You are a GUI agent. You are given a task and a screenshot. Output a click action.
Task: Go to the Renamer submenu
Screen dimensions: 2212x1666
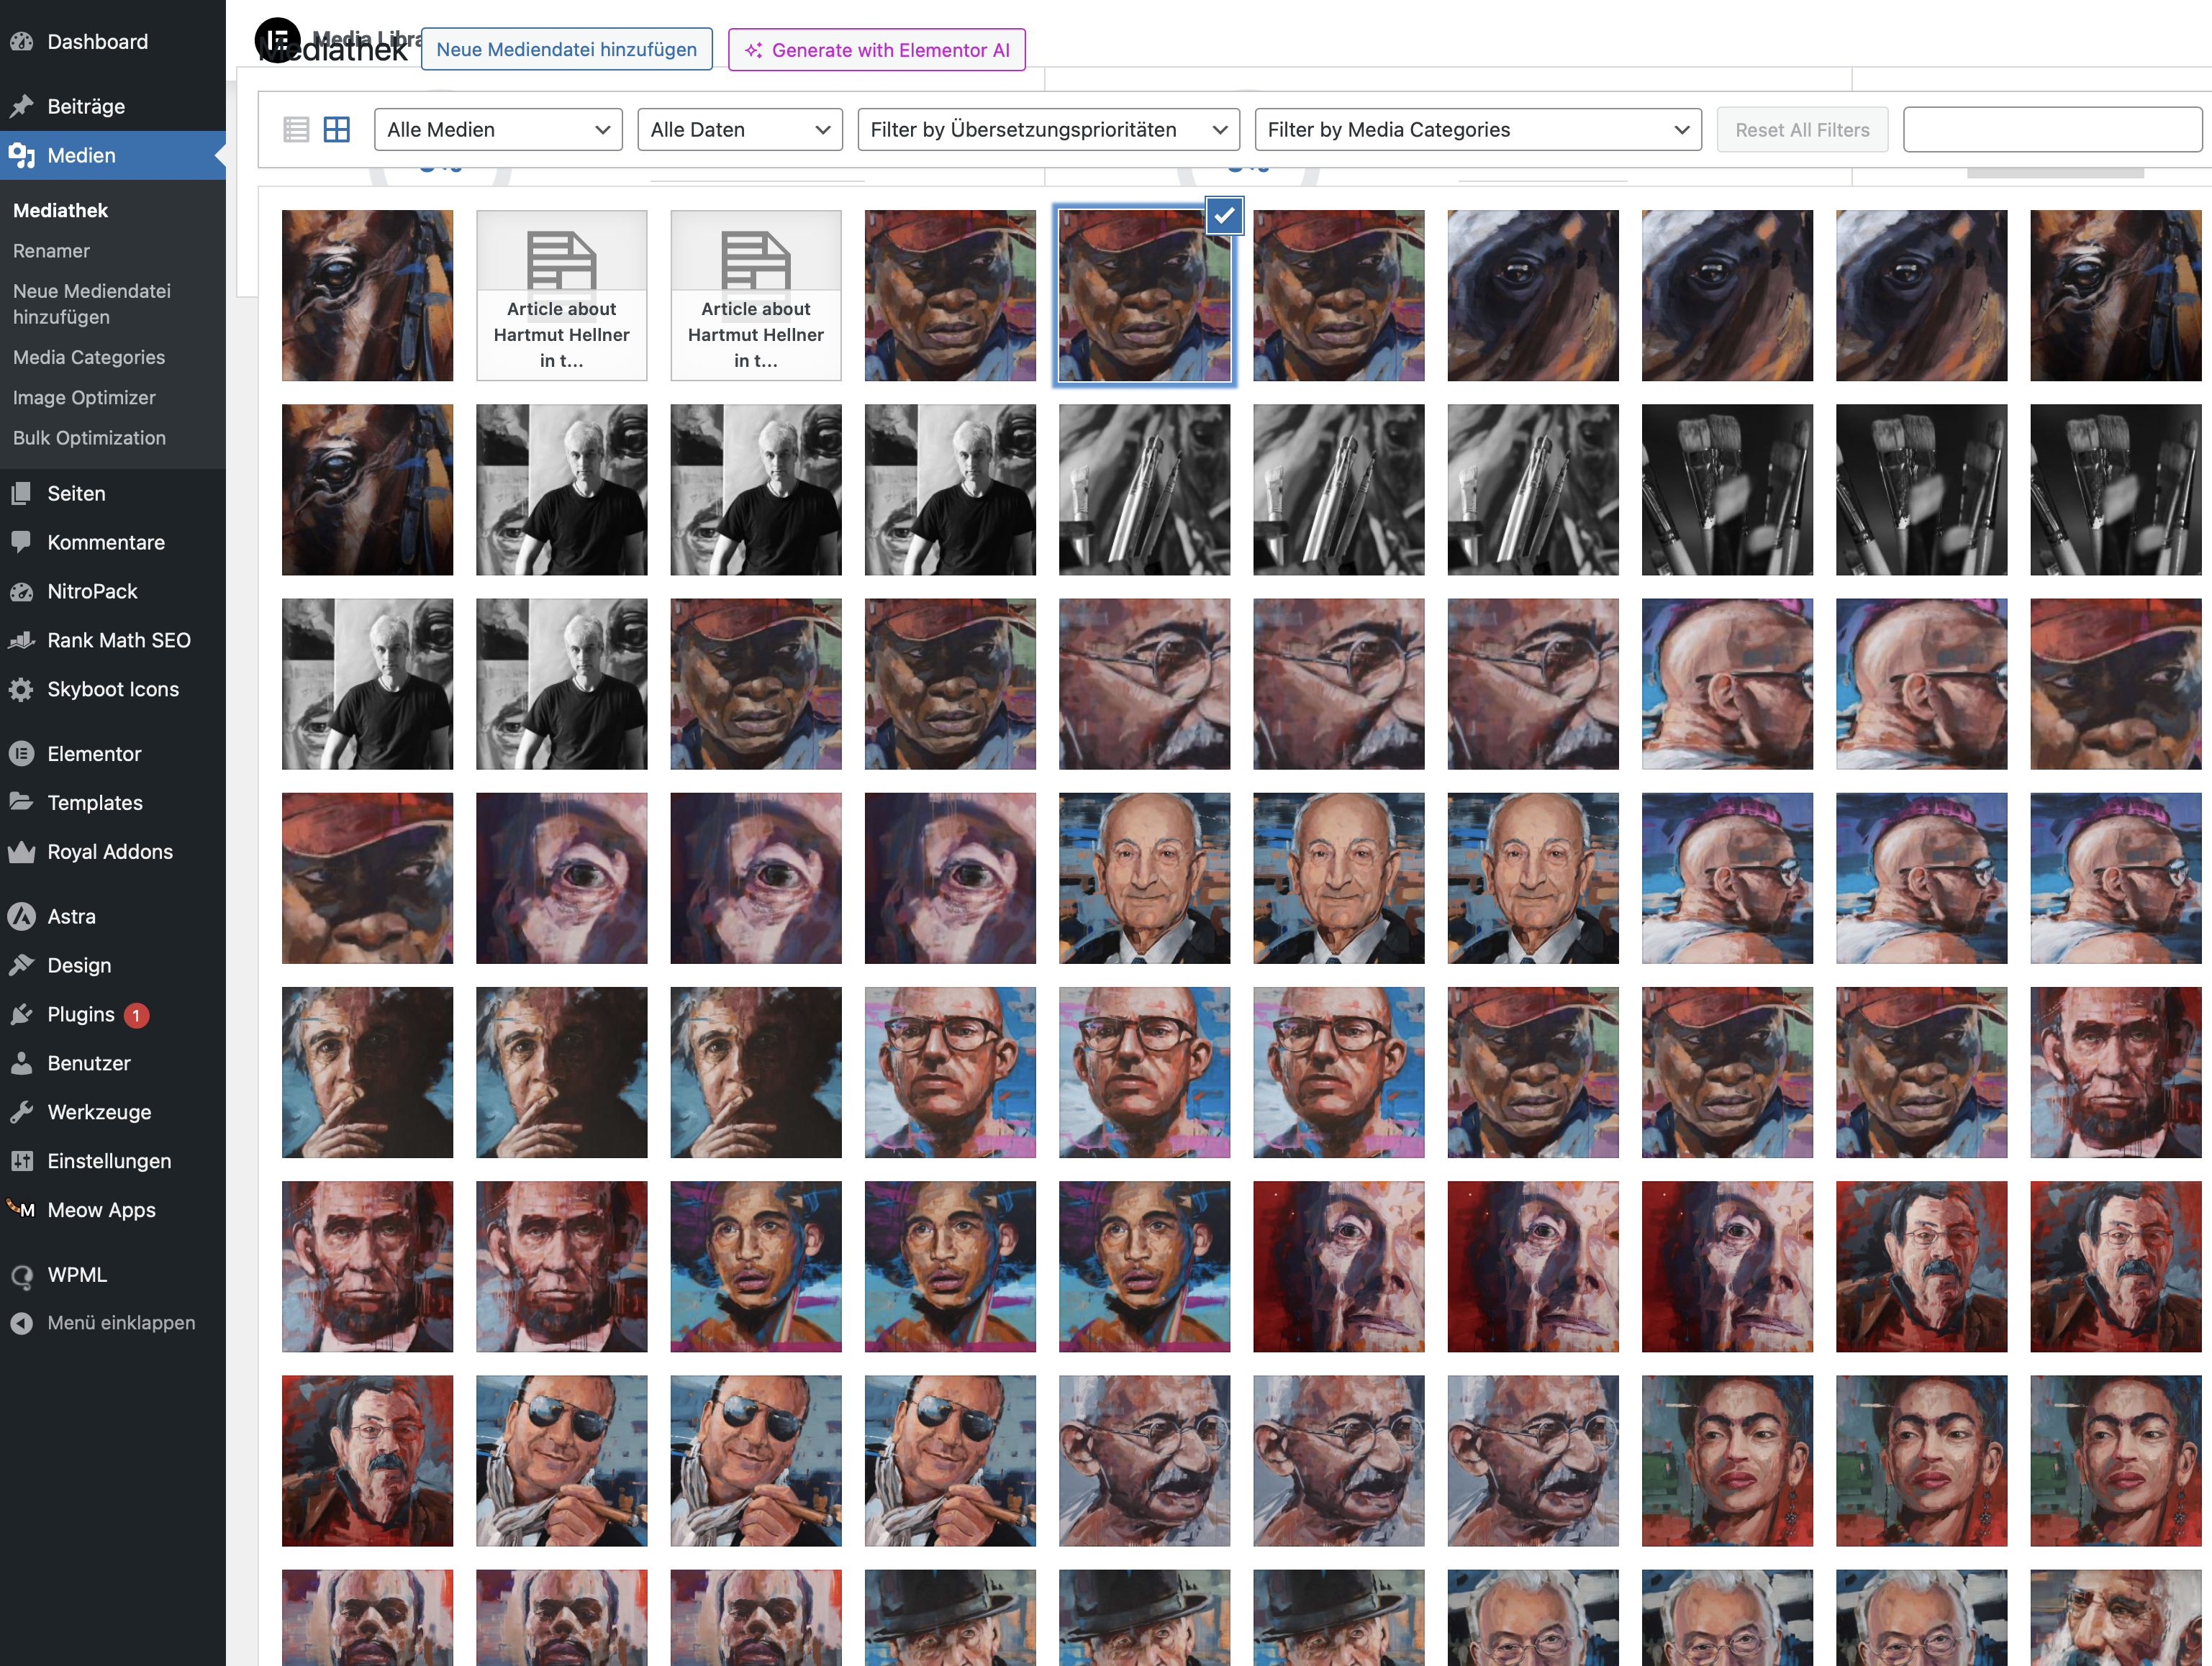[x=51, y=251]
